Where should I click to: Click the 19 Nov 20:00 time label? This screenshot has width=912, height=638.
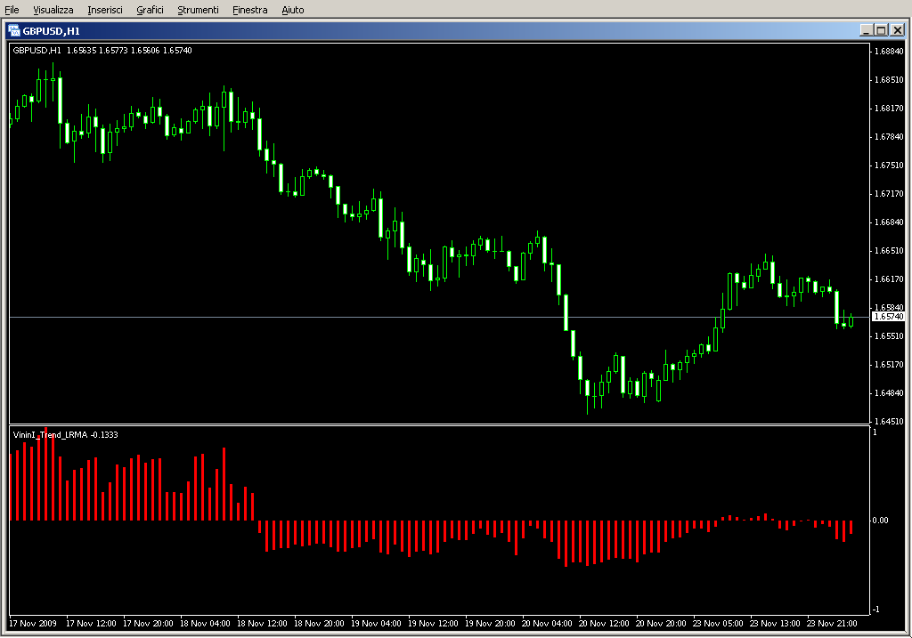tap(490, 624)
